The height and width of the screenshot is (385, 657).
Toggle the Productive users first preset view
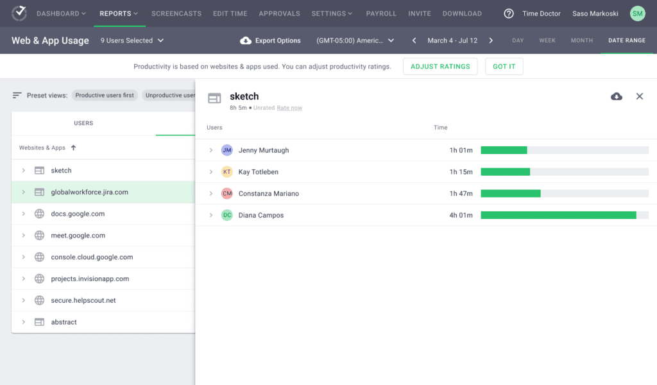pos(105,94)
